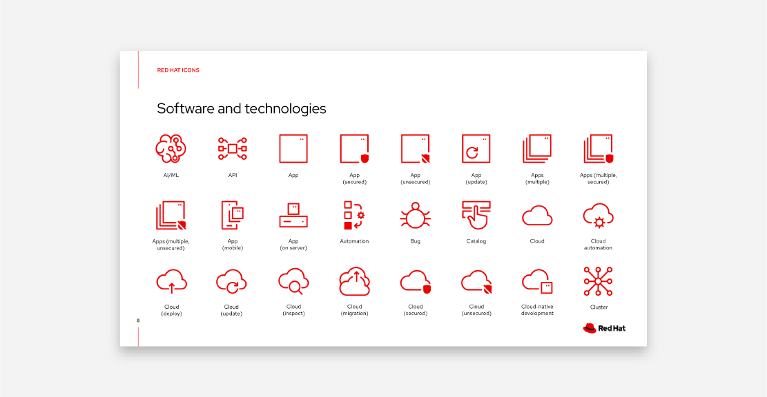The width and height of the screenshot is (767, 397).
Task: Select the Automation gear icon
Action: (x=354, y=215)
